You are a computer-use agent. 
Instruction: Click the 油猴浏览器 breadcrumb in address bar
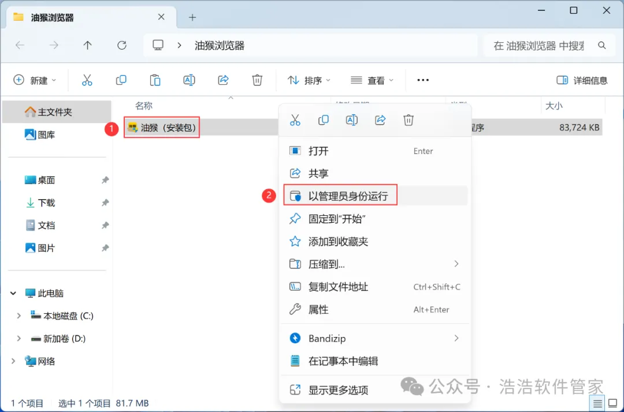point(220,46)
